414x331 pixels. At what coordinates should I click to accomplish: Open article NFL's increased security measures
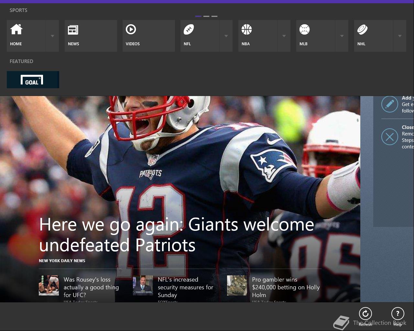point(185,287)
